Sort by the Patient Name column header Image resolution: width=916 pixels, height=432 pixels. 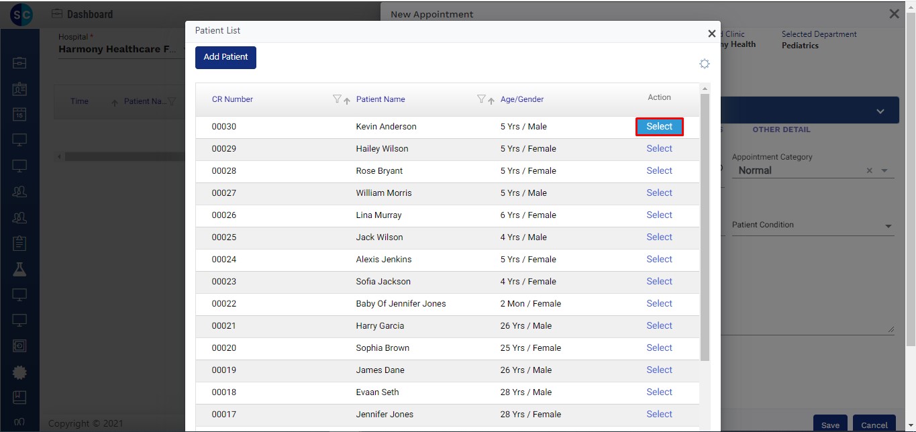(380, 99)
